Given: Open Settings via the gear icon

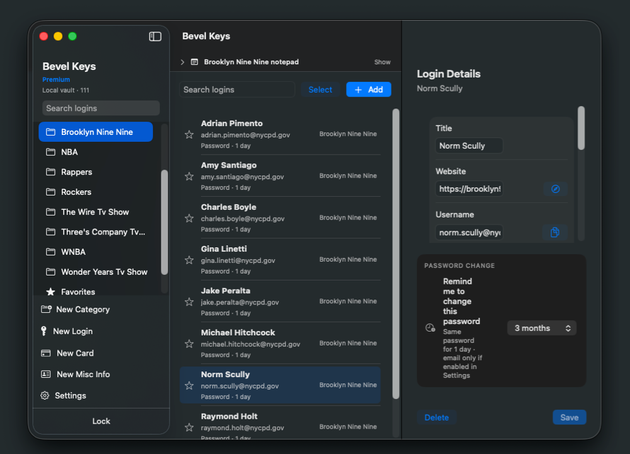Looking at the screenshot, I should pos(45,396).
